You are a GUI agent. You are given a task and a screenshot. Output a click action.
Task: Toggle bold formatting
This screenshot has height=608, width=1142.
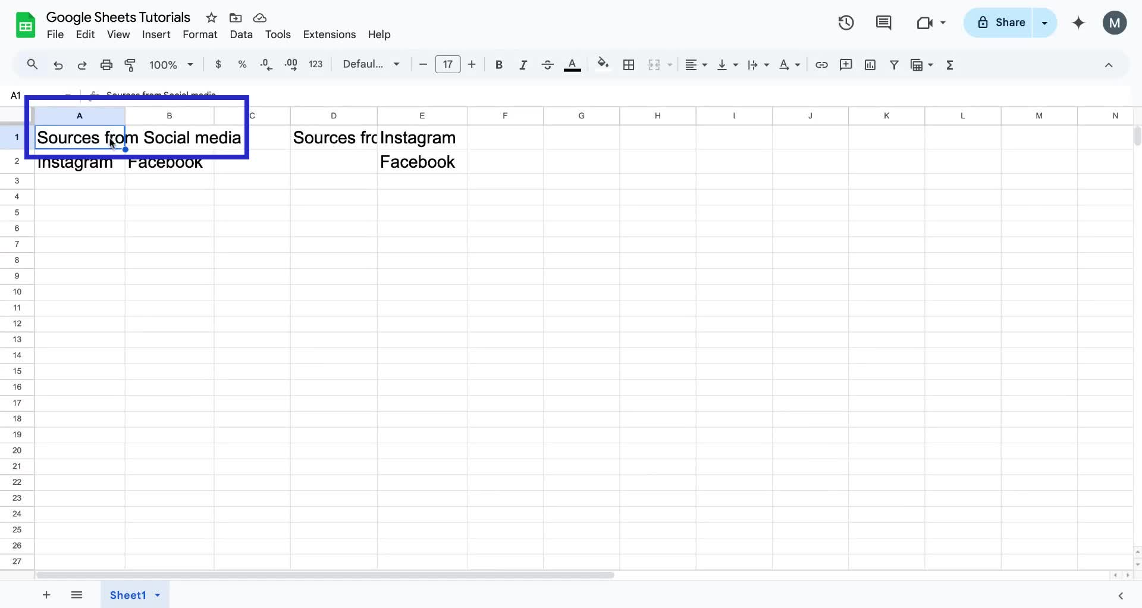498,64
